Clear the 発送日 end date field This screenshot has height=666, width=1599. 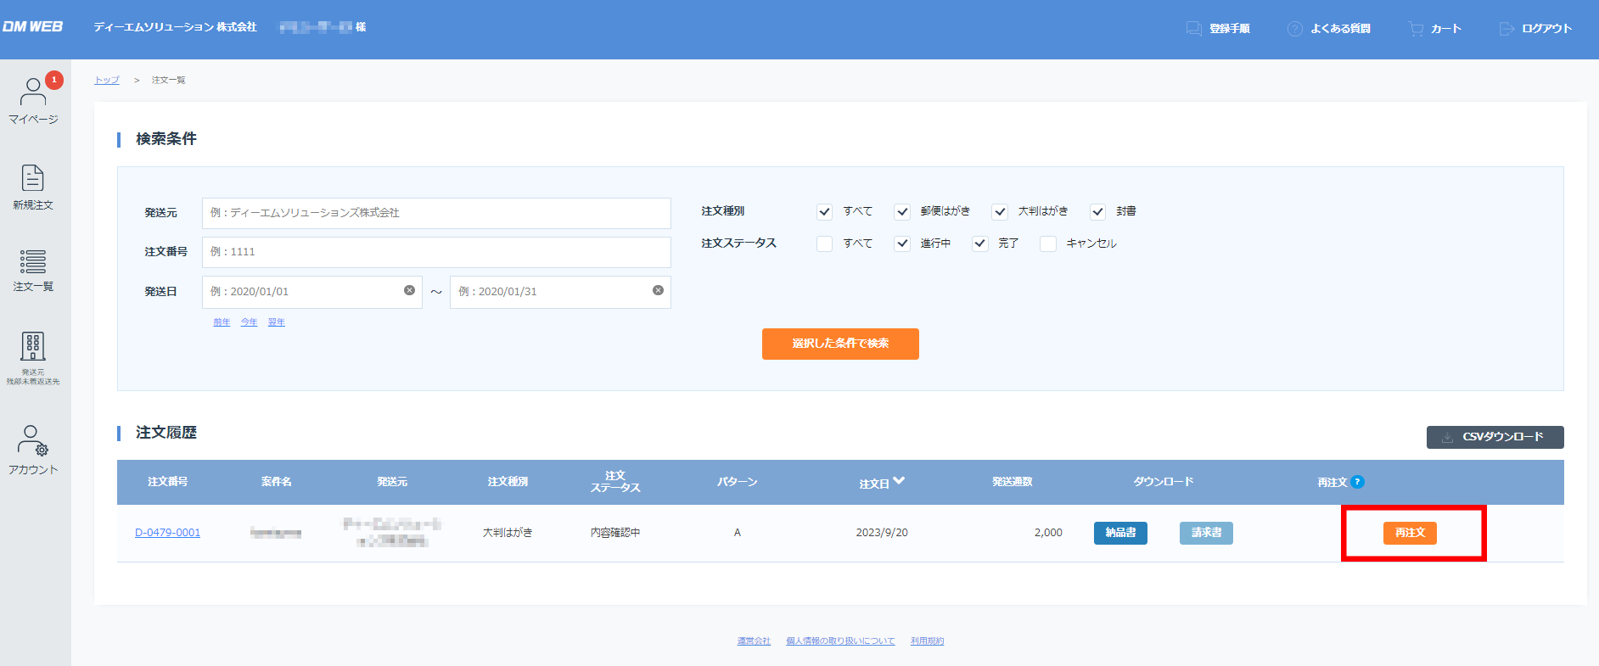(x=658, y=290)
